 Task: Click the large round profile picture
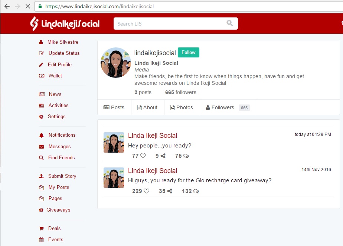click(116, 63)
